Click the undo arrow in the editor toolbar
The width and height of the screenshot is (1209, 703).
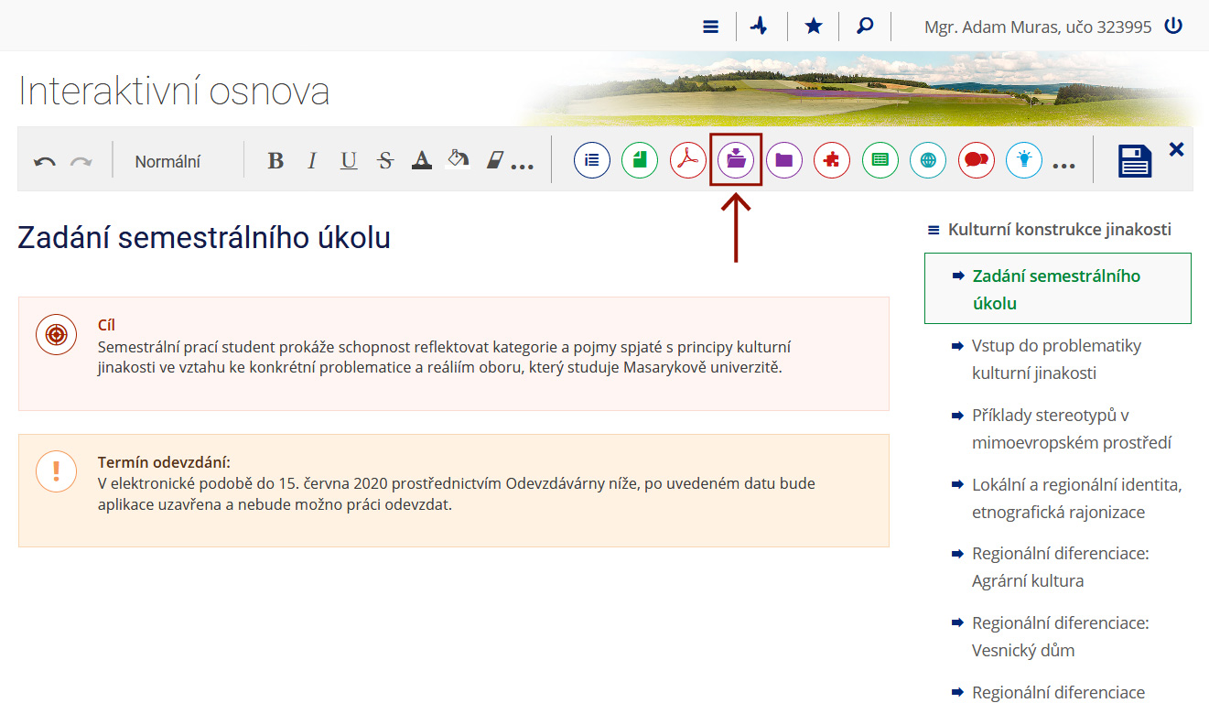click(x=45, y=162)
